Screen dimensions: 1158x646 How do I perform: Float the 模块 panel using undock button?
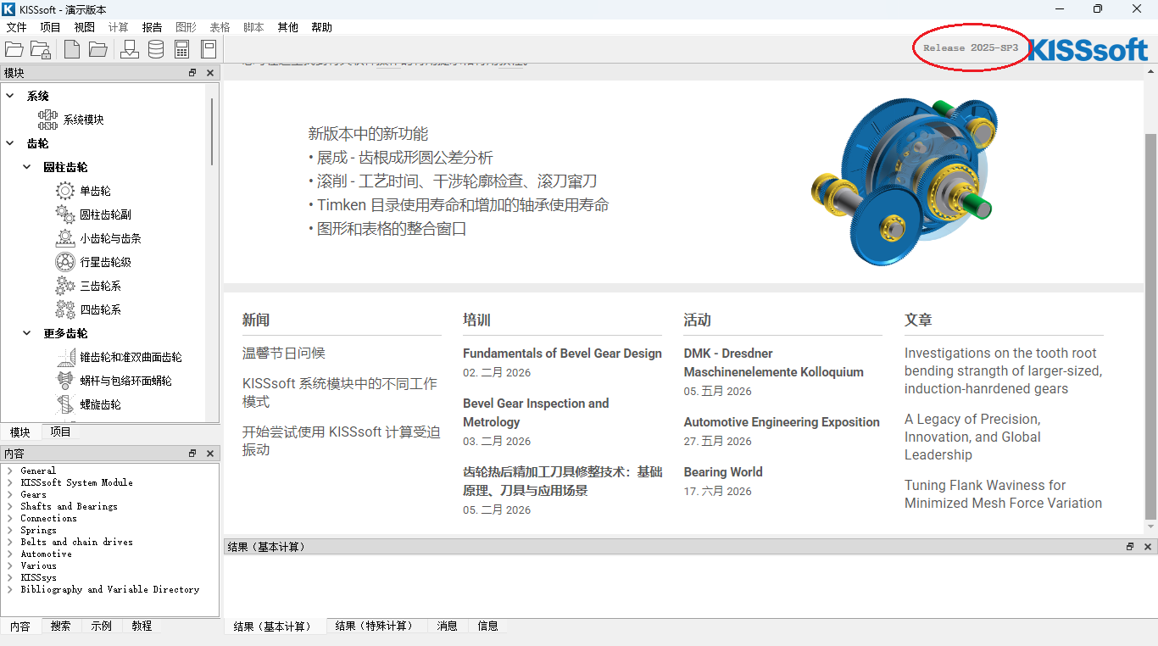pos(192,73)
